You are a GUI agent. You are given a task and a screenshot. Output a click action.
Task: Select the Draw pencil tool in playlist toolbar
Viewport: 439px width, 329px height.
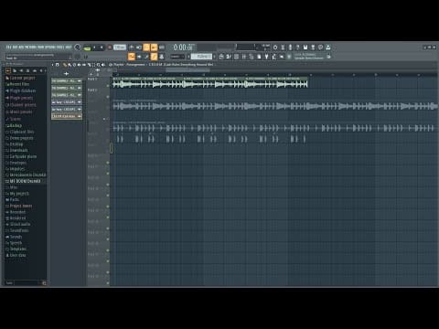[x=65, y=65]
